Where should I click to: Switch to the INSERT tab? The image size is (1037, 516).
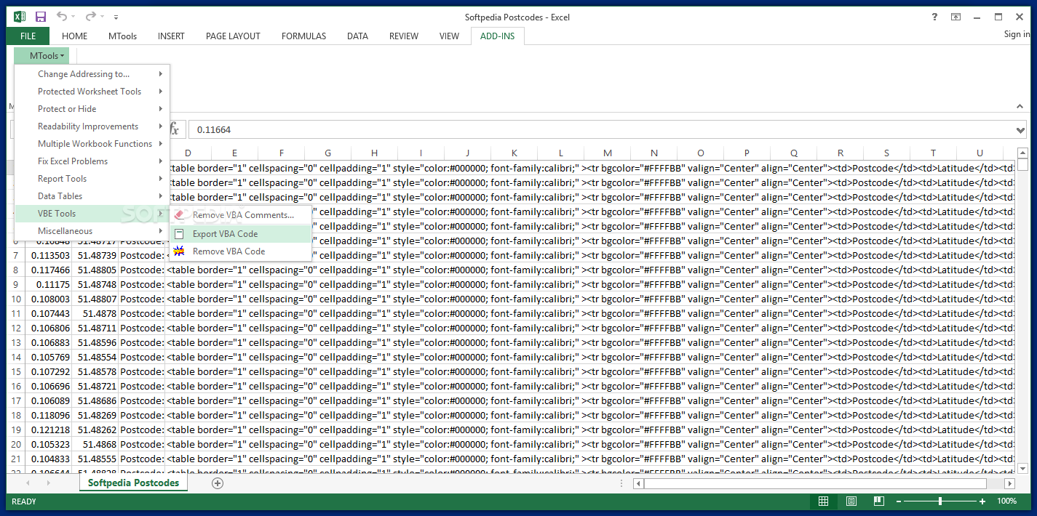171,36
